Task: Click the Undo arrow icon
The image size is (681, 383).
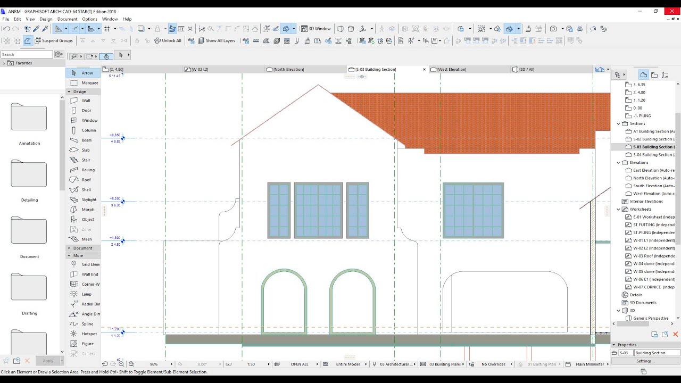Action: 6,29
